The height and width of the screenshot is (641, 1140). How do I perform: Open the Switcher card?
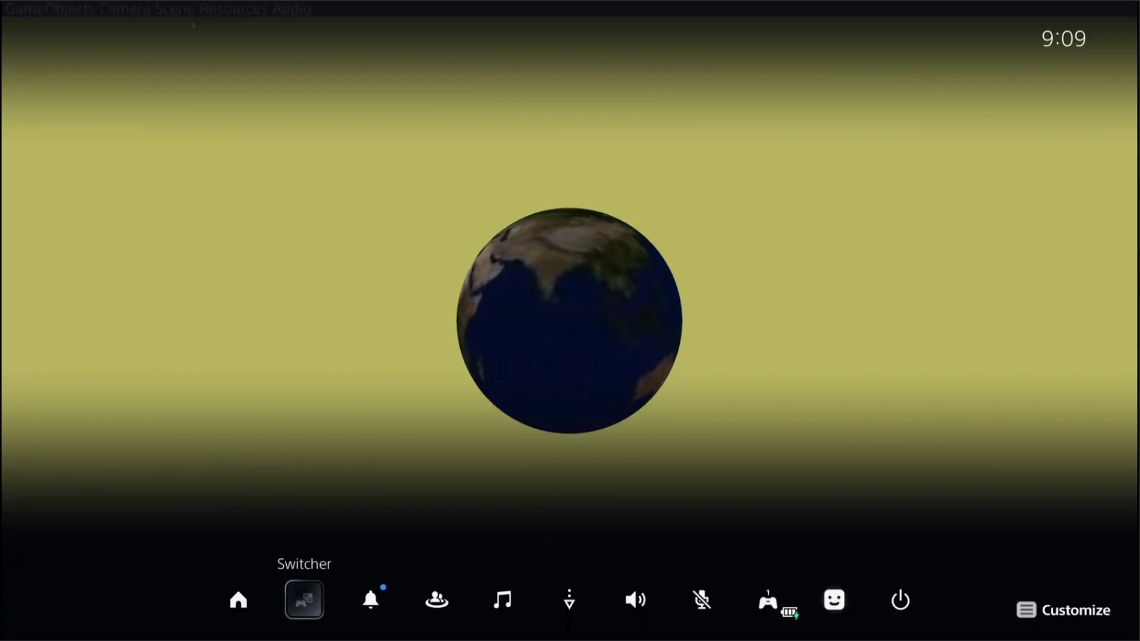304,600
